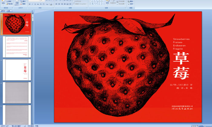Click the New Slide button
The width and height of the screenshot is (212, 127).
coord(17,3)
